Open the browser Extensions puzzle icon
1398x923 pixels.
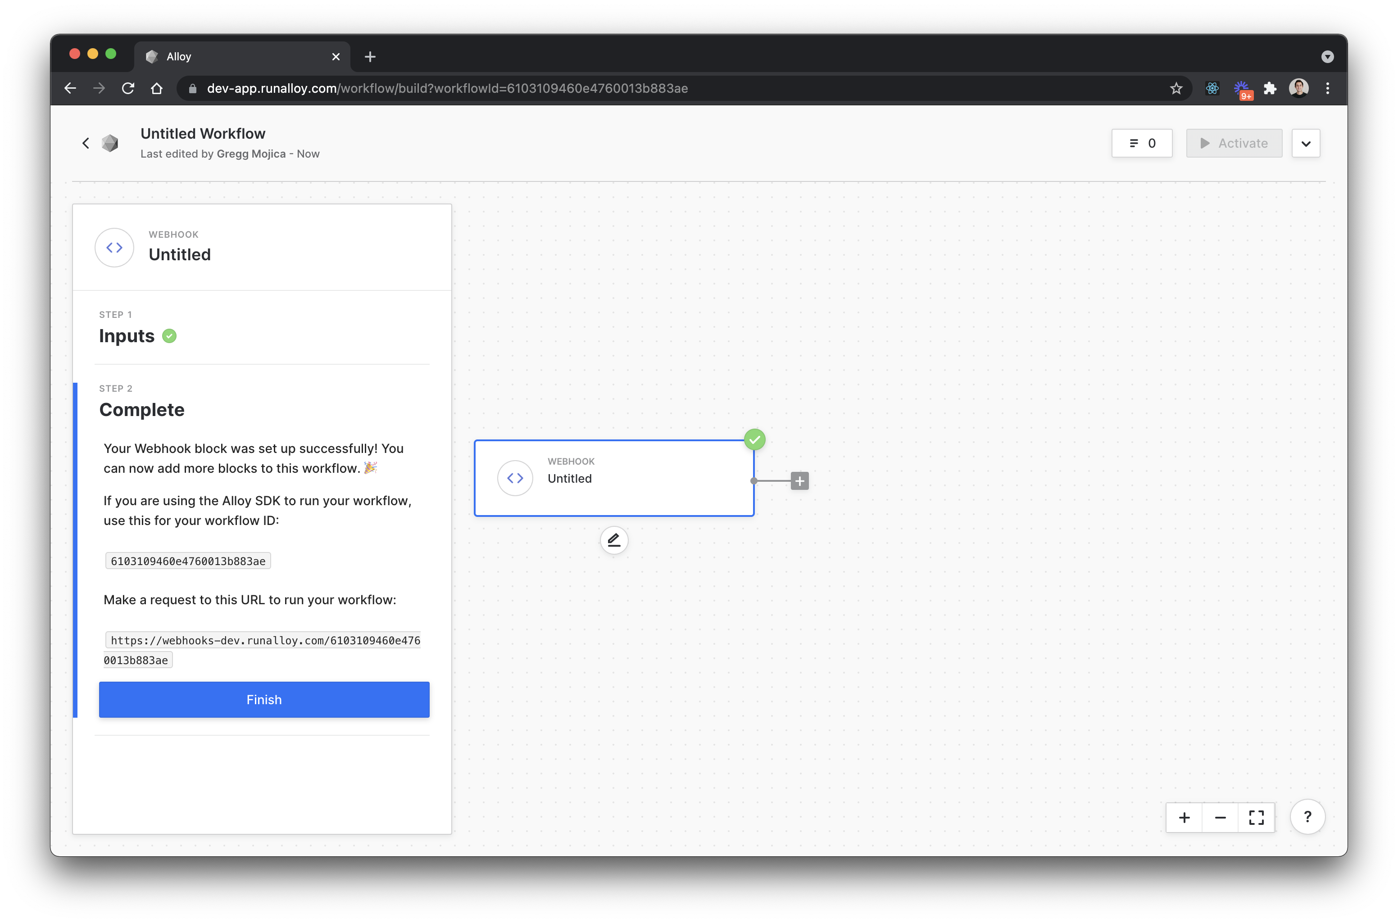(x=1270, y=88)
